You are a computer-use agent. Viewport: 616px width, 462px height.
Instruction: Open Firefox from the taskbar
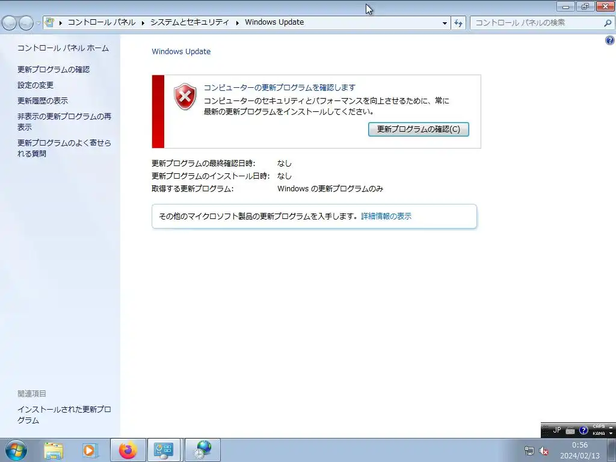[x=128, y=450]
